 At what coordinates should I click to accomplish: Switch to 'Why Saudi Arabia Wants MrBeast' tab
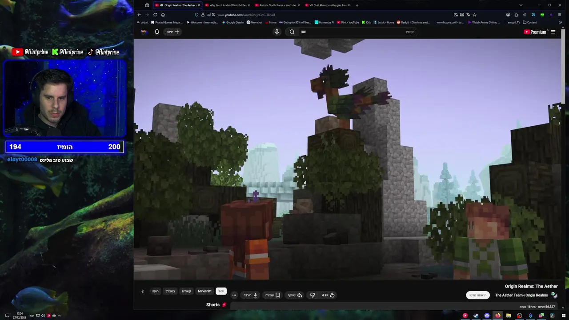tap(228, 5)
